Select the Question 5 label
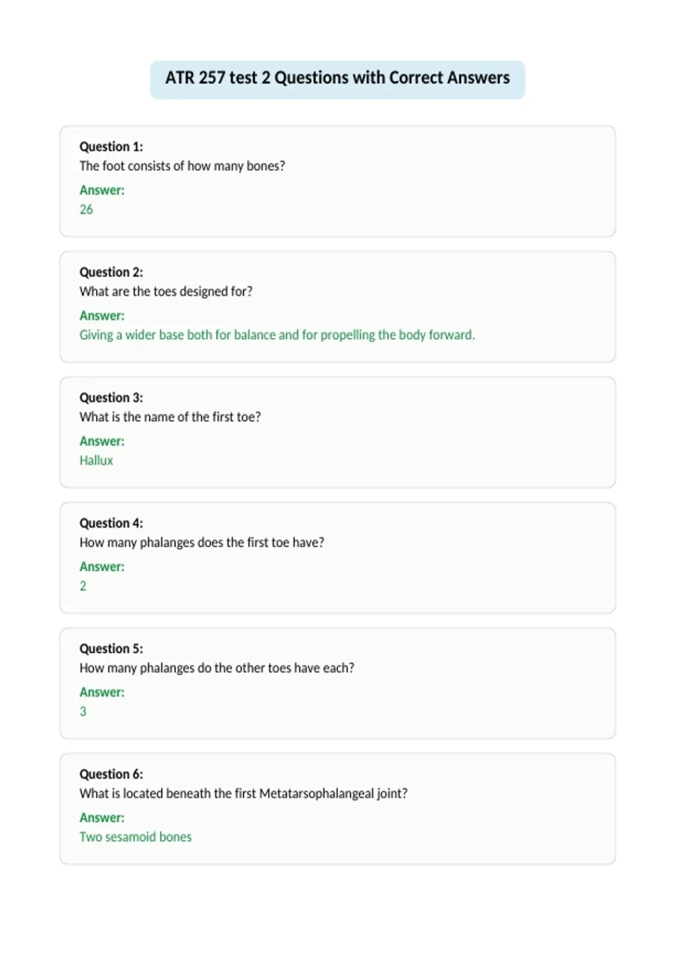This screenshot has height=956, width=675. [x=111, y=648]
